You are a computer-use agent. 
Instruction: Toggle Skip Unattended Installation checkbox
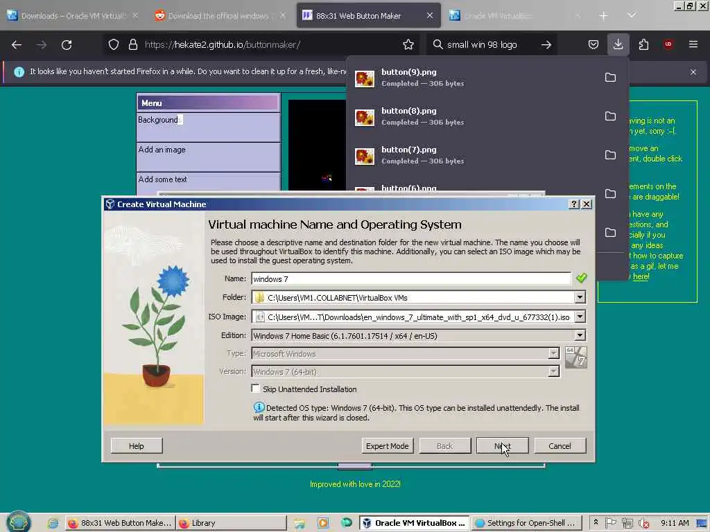(x=256, y=389)
